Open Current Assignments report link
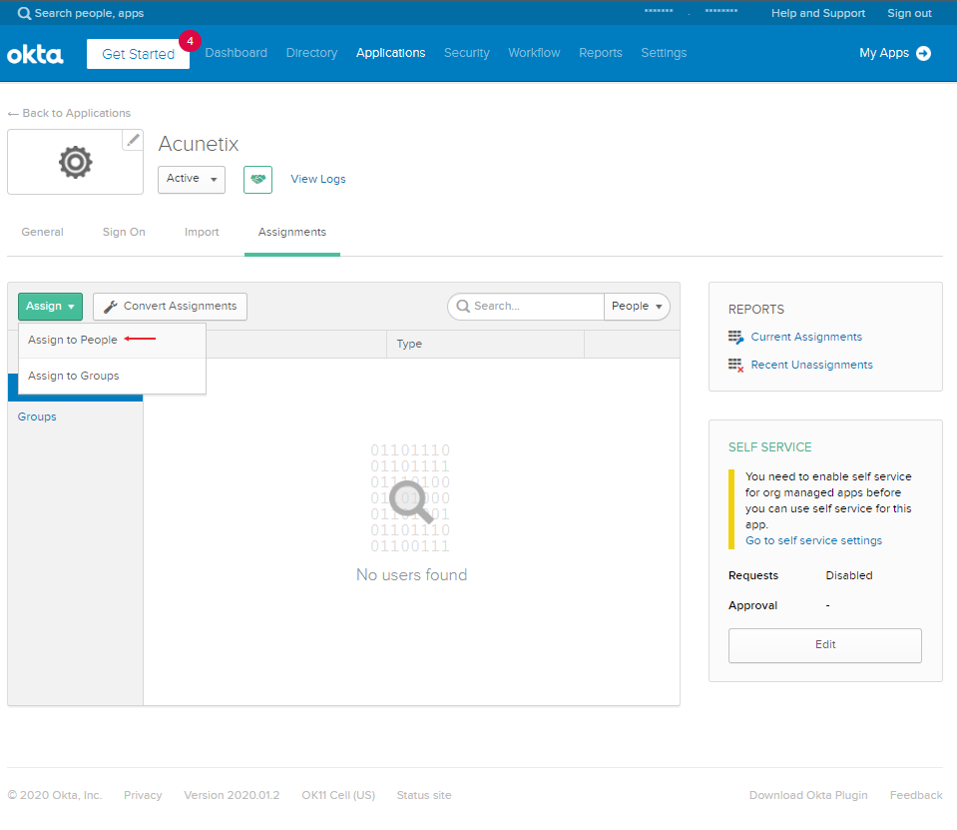957x830 pixels. [x=806, y=338]
